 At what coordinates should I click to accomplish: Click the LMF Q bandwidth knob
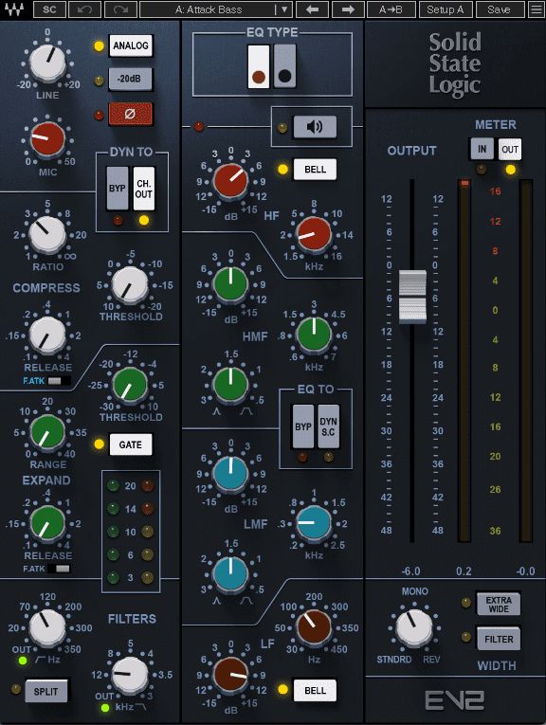pyautogui.click(x=230, y=572)
